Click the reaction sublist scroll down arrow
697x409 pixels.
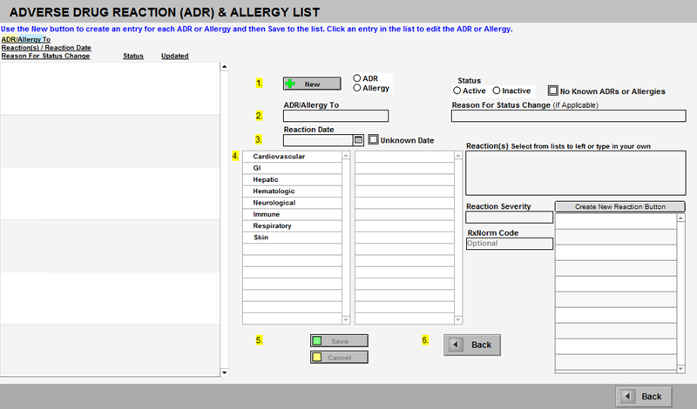458,319
